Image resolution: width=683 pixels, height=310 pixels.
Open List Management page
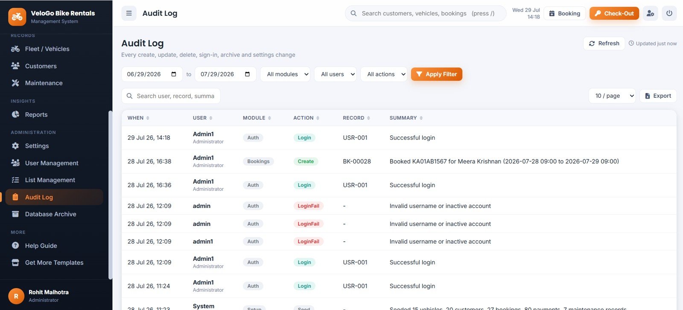pos(54,180)
